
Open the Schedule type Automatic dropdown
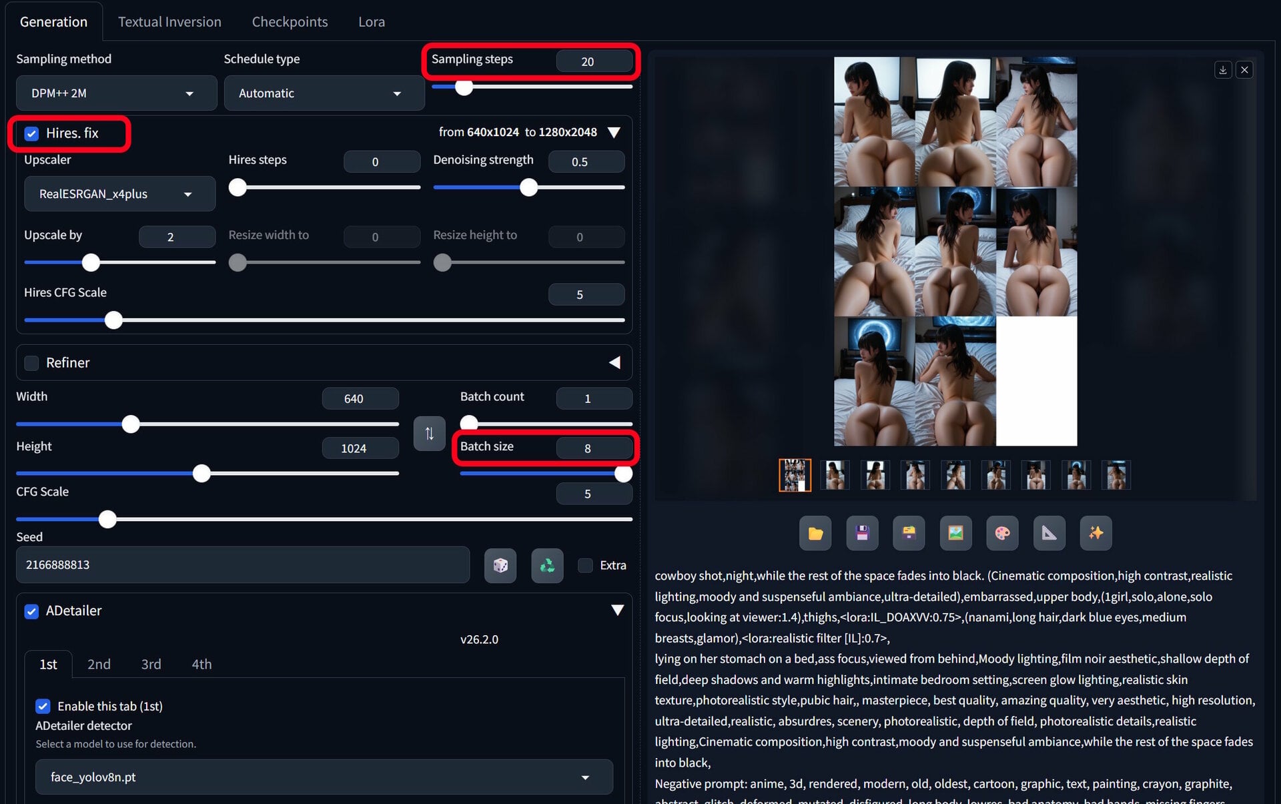(324, 93)
